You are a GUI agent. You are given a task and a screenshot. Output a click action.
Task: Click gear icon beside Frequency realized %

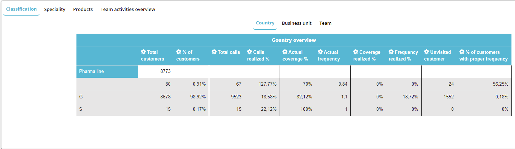(x=391, y=52)
